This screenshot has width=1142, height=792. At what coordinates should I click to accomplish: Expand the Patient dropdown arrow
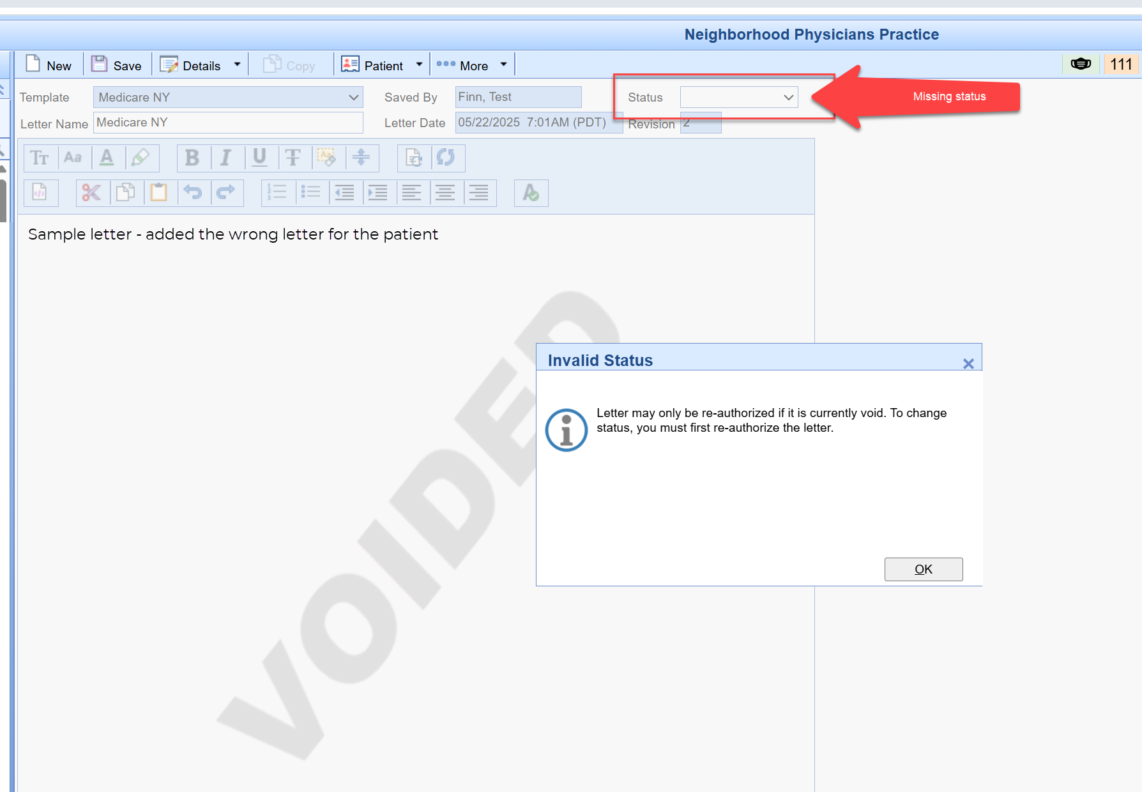tap(419, 65)
